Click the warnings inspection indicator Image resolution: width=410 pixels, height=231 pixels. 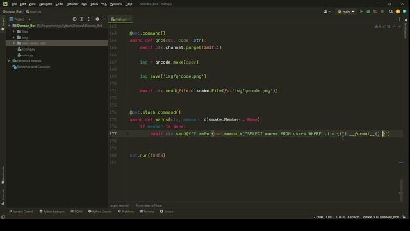pyautogui.click(x=382, y=26)
